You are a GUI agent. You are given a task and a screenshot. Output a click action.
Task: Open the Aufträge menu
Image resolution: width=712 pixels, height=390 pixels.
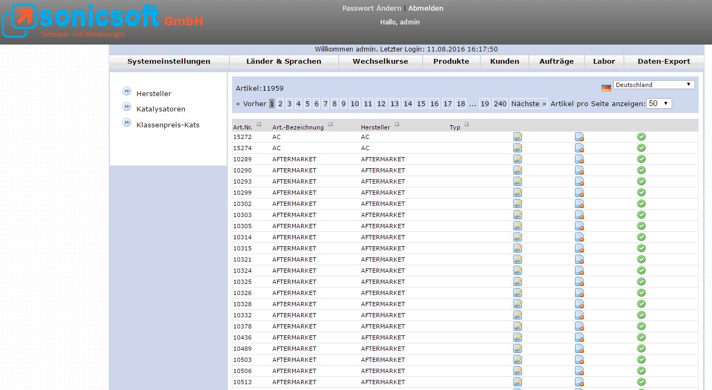point(556,62)
